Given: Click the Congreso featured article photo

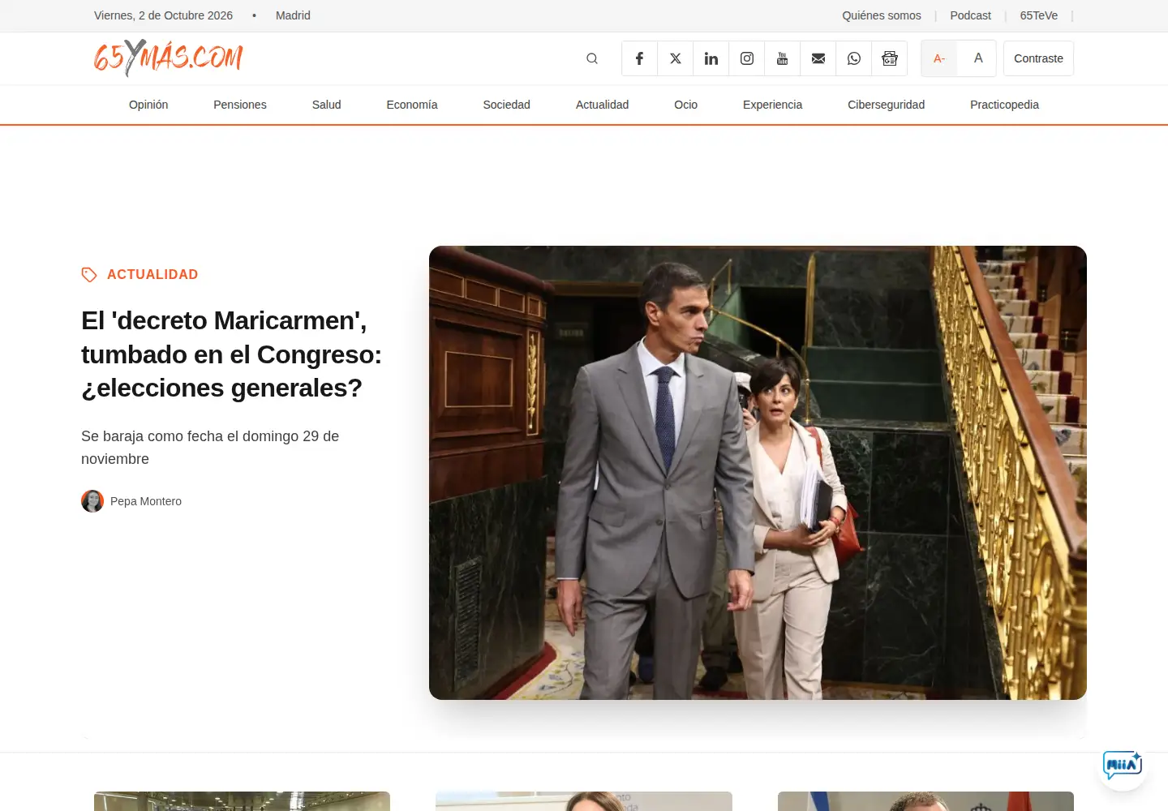Looking at the screenshot, I should 758,473.
